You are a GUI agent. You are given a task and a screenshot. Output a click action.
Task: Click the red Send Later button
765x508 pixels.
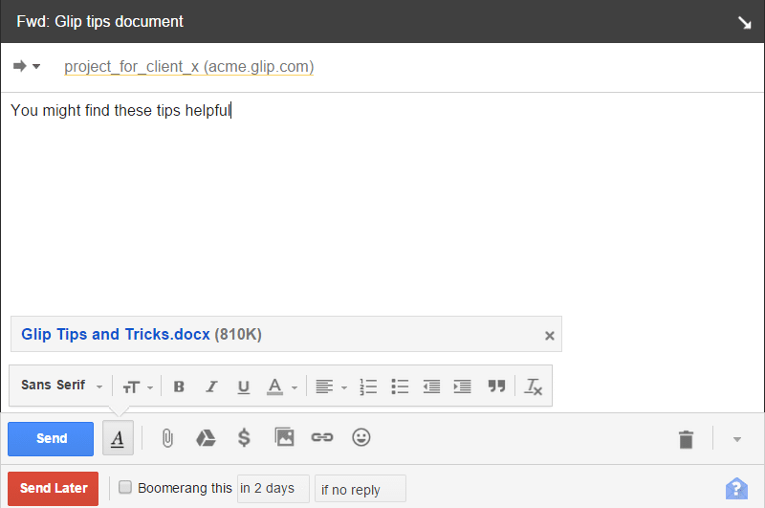point(53,488)
